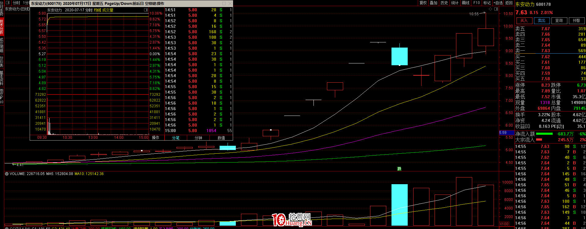Open the 叠加 overlay option
Screen dimensions: 586x229
click(x=434, y=3)
